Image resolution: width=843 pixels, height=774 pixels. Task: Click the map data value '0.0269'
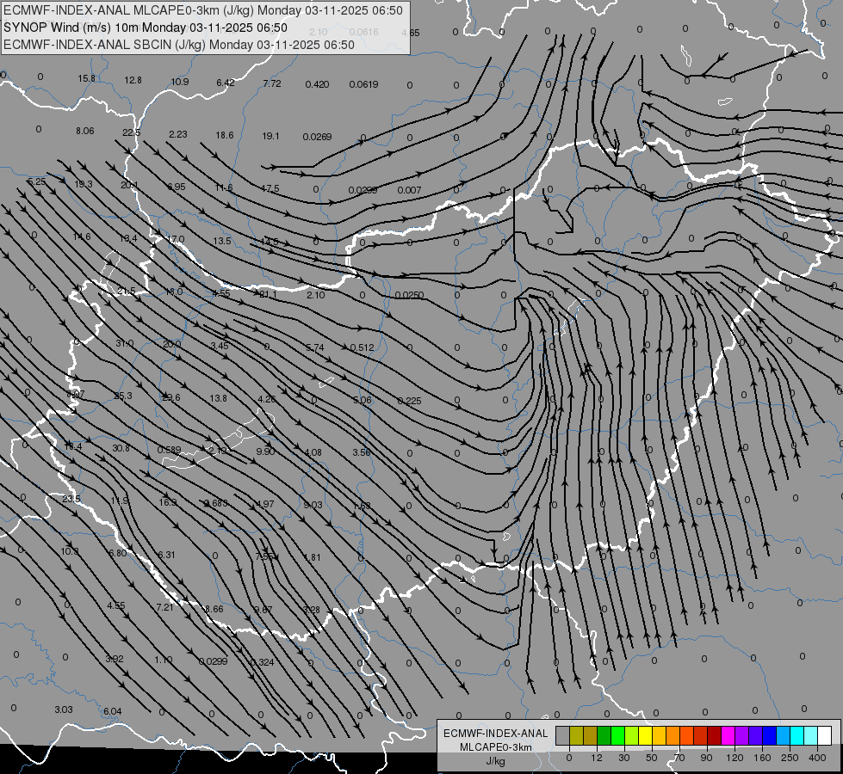pyautogui.click(x=317, y=137)
